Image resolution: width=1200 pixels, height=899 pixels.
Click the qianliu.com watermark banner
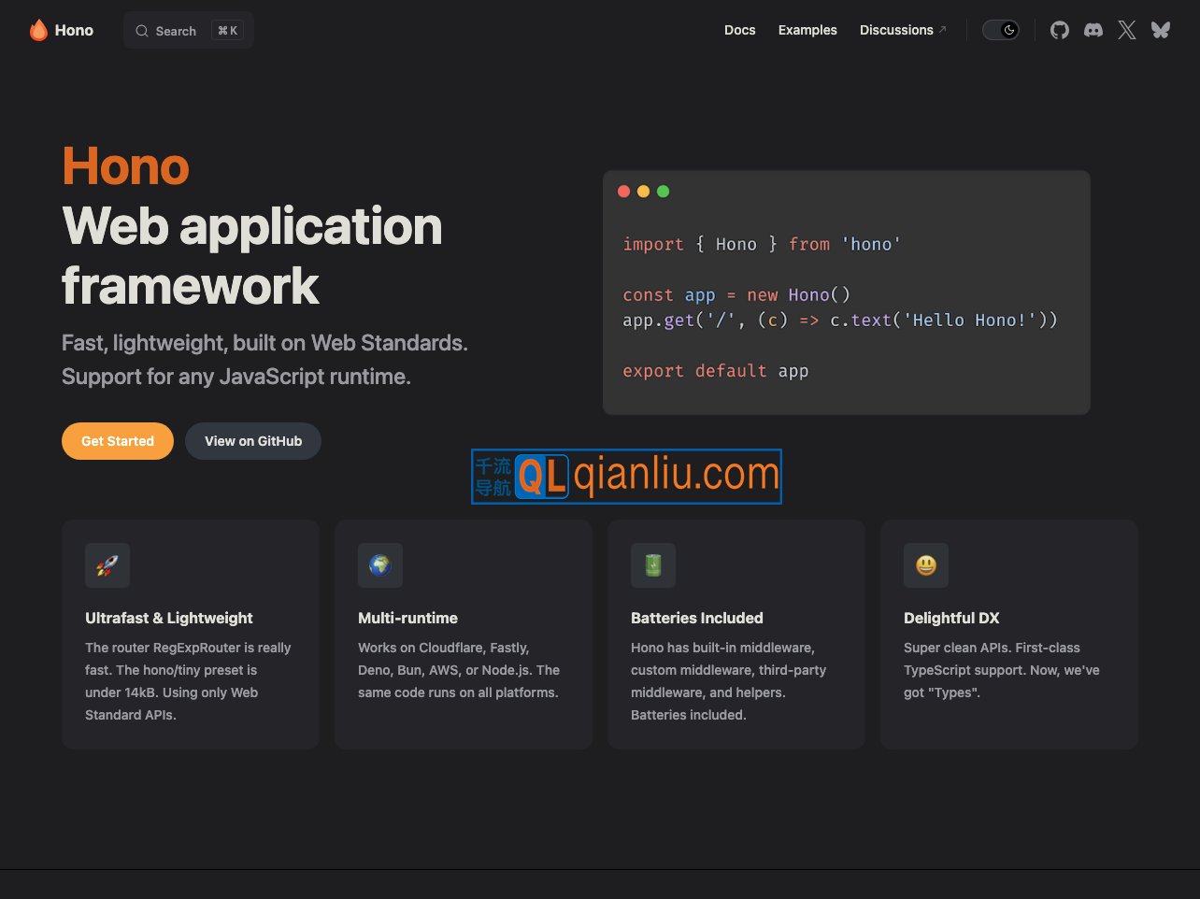click(x=626, y=477)
